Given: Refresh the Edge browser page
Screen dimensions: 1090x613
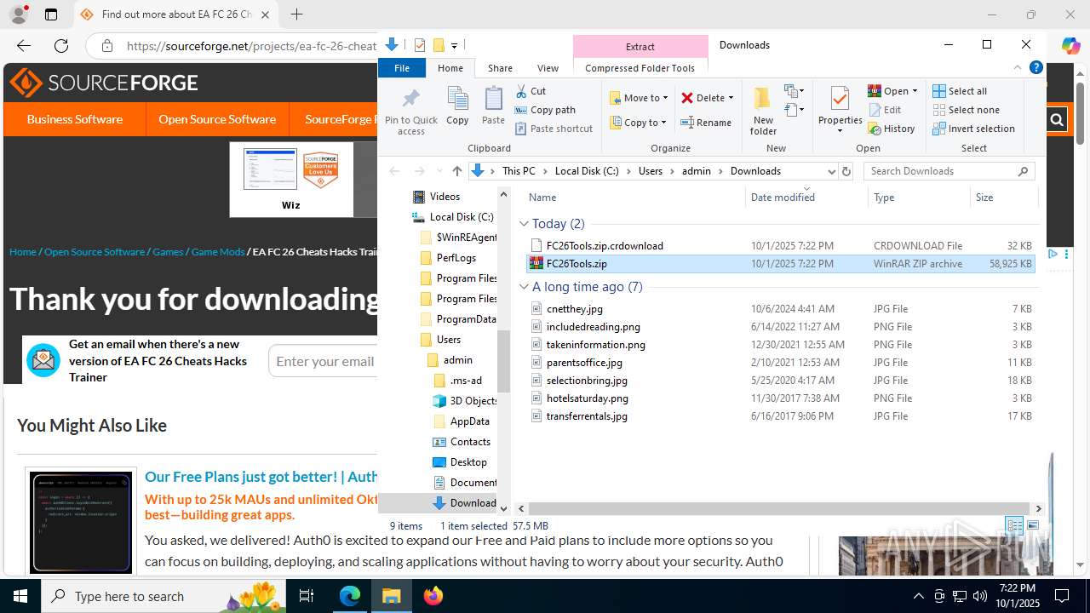Looking at the screenshot, I should click(61, 46).
